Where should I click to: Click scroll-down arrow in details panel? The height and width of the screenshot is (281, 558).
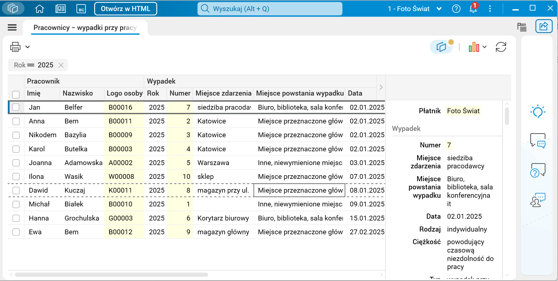pos(507,275)
